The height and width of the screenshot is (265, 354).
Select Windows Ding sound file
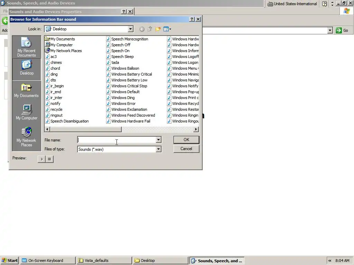pyautogui.click(x=121, y=98)
